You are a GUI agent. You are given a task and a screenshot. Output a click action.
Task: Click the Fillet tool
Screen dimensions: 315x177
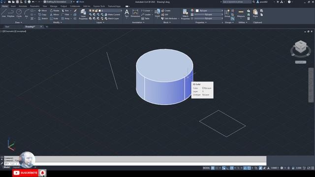tap(65, 15)
